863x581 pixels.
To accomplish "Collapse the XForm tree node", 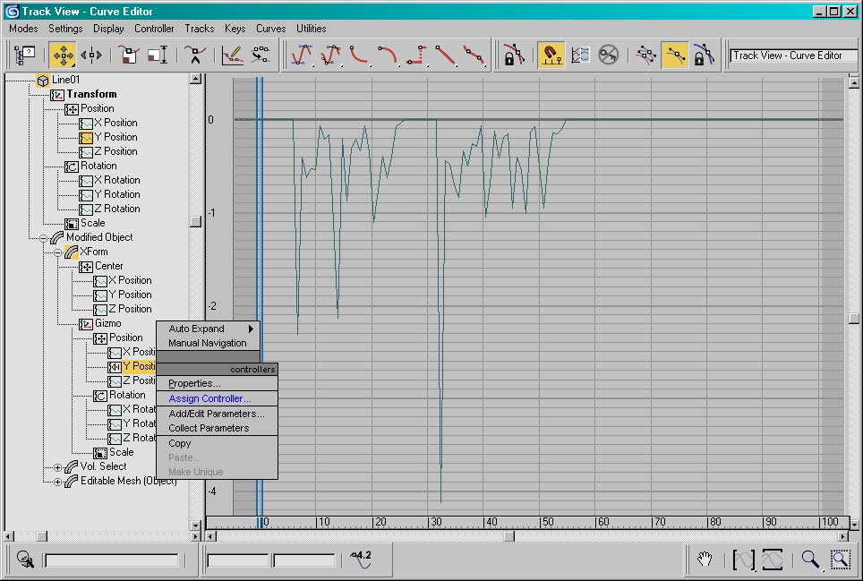I will pos(57,252).
